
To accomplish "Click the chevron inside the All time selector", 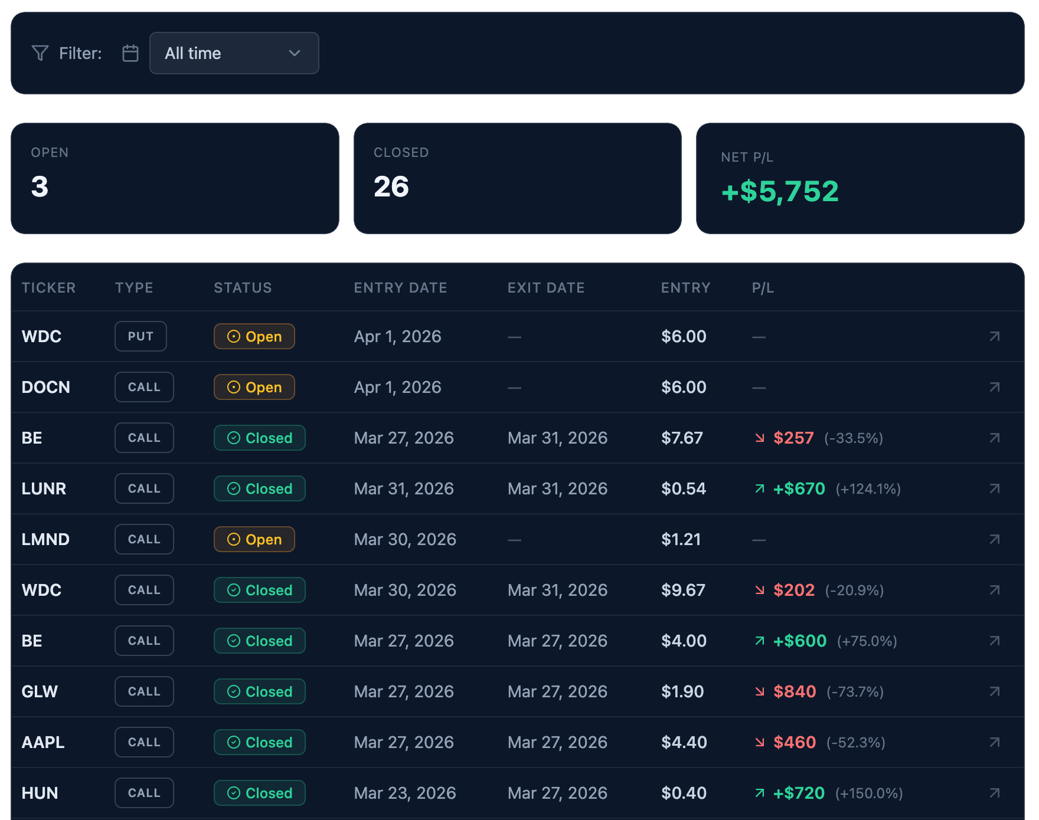I will point(295,53).
